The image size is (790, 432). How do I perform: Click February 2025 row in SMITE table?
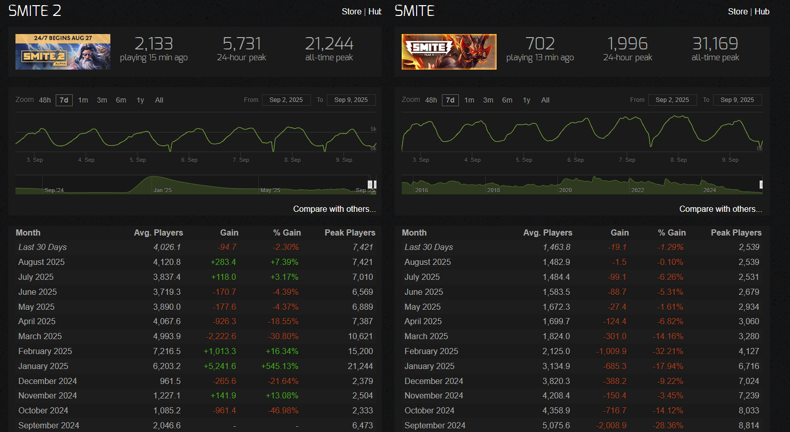pyautogui.click(x=582, y=351)
